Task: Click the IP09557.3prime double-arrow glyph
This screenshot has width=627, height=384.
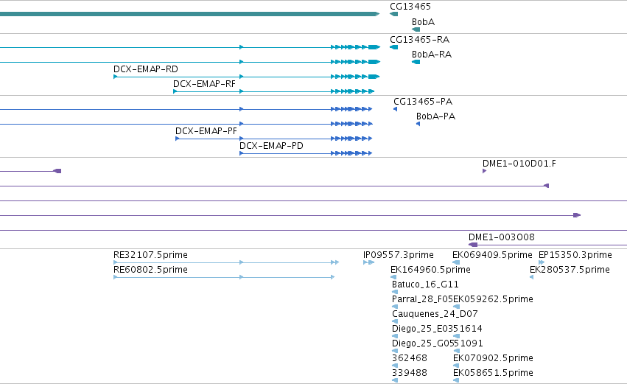Action: (368, 262)
